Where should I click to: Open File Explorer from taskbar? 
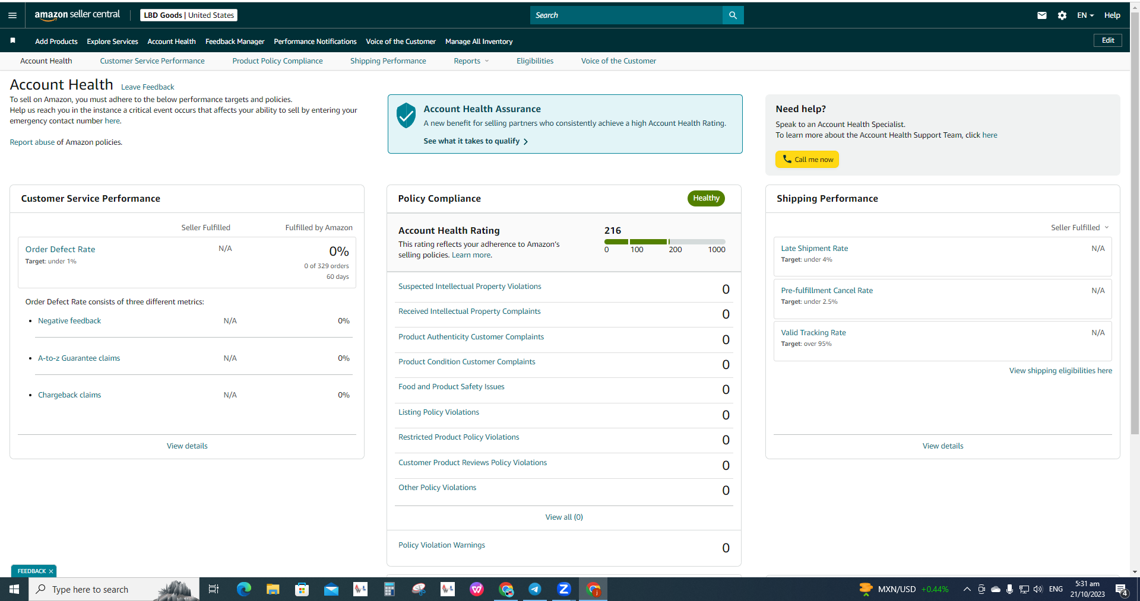[273, 589]
